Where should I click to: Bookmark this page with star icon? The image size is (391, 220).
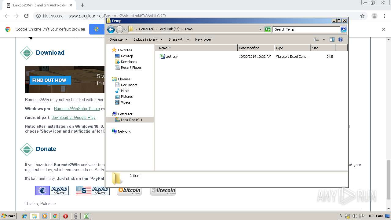point(362,16)
